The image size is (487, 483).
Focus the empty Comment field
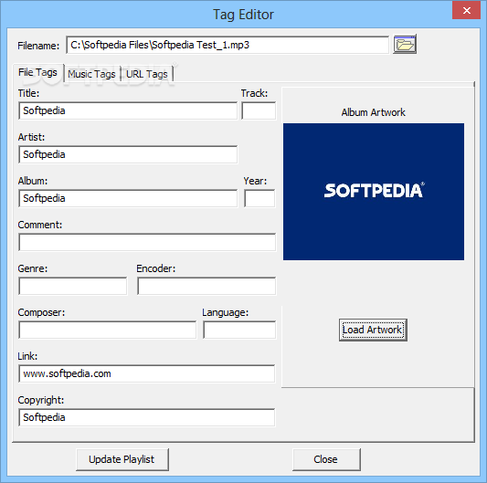(x=147, y=242)
